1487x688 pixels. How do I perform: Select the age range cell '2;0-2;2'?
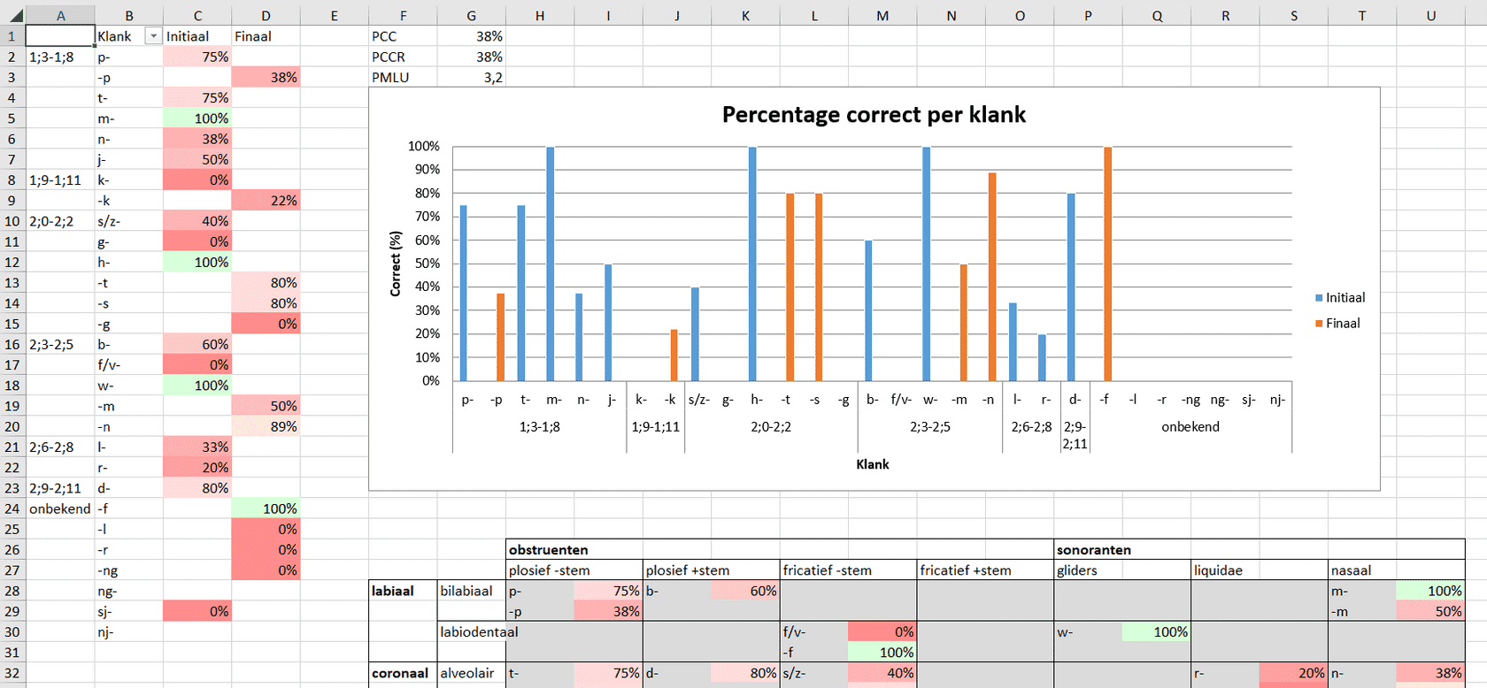(x=60, y=221)
